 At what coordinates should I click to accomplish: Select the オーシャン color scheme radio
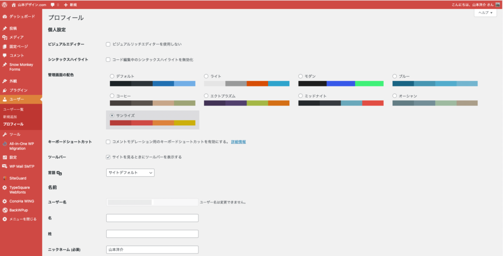coord(395,96)
